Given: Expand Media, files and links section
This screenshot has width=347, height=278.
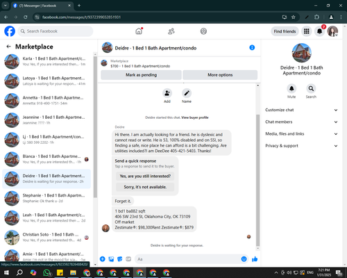Looking at the screenshot, I should [301, 133].
